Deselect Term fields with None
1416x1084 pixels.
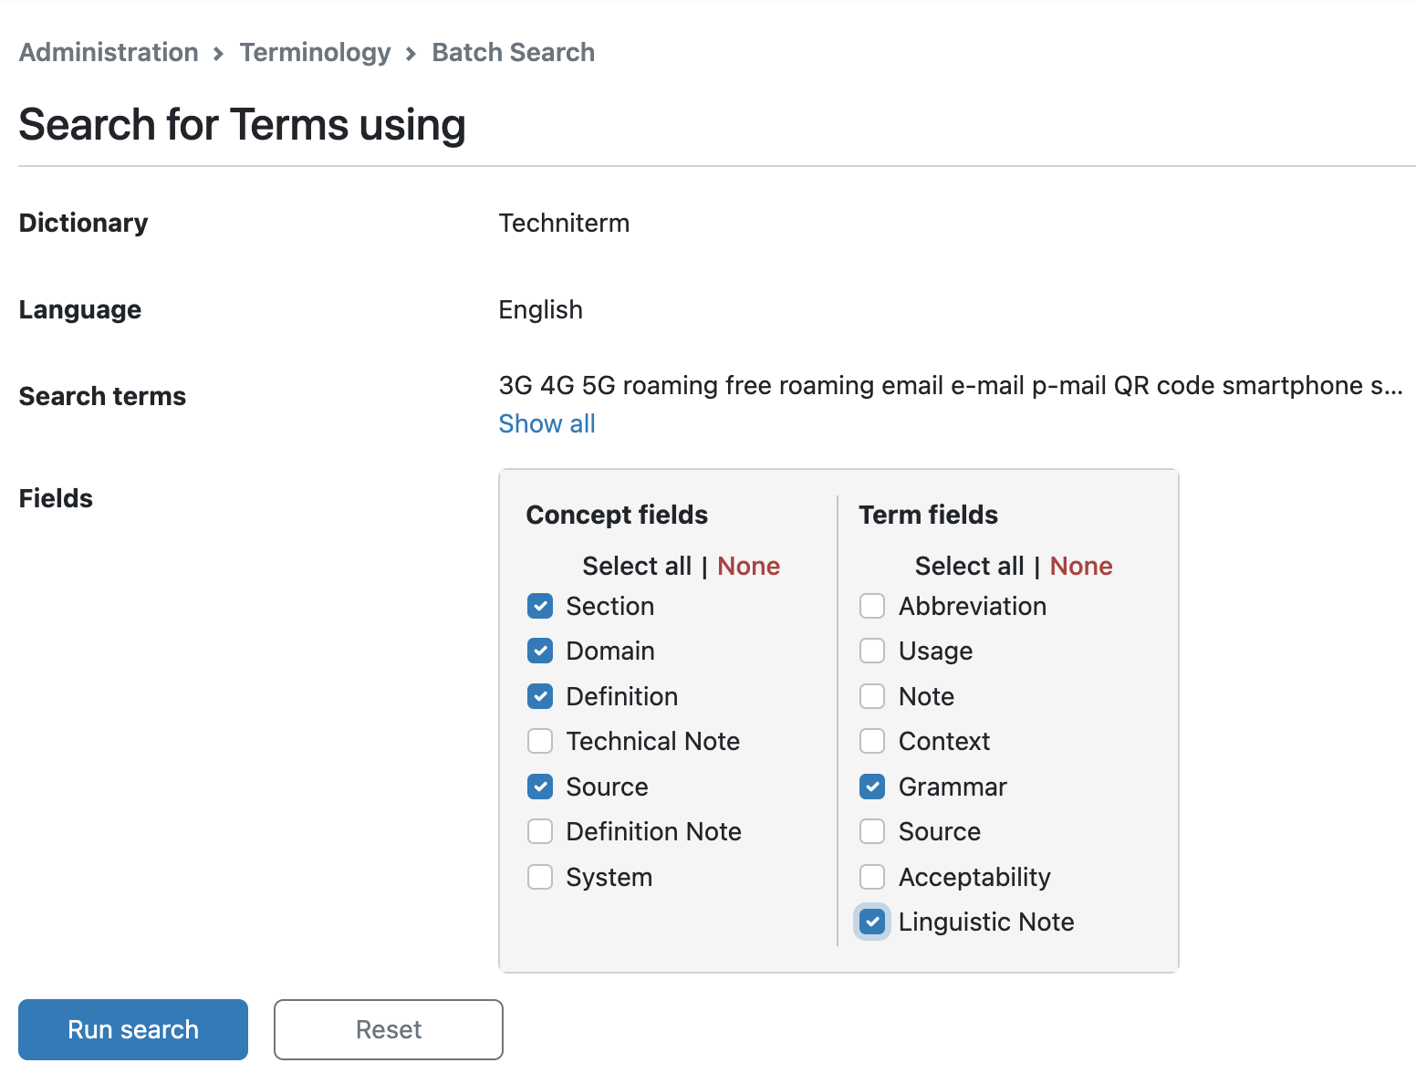(x=1081, y=566)
